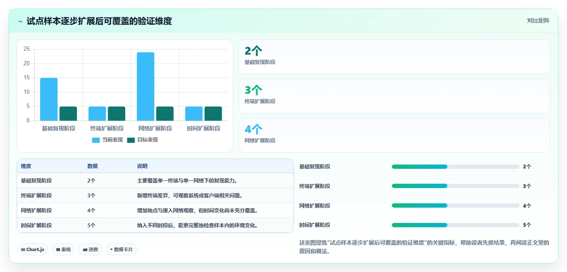The image size is (567, 272).
Task: Click the 3个 value in the table
Action: tap(91, 196)
